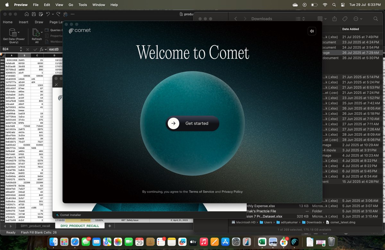Screen dimensions: 385x250
Task: Switch to Excel's Home ribbon tab
Action: click(x=8, y=22)
